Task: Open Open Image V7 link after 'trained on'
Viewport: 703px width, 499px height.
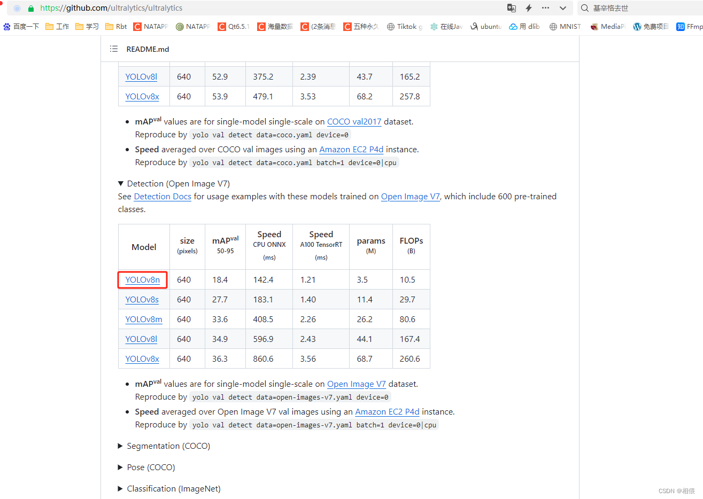Action: pos(411,196)
